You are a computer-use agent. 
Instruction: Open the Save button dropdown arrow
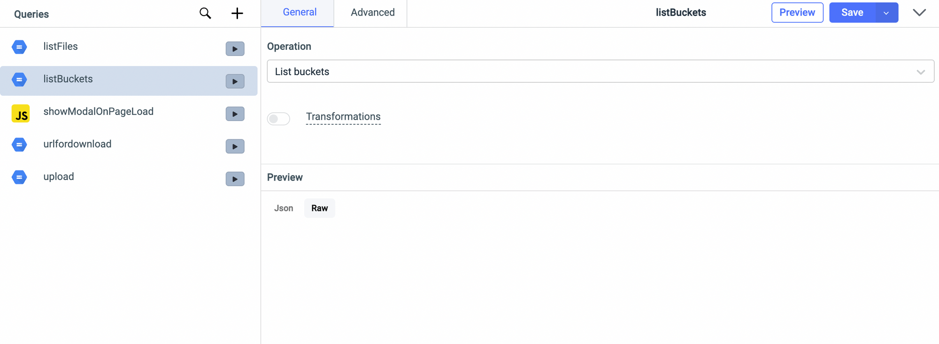(x=886, y=13)
